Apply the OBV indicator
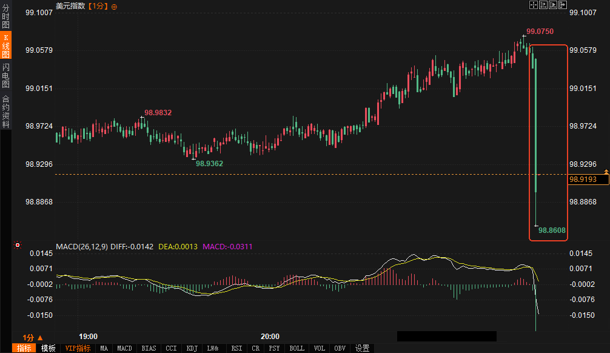610x353 pixels. [x=340, y=348]
